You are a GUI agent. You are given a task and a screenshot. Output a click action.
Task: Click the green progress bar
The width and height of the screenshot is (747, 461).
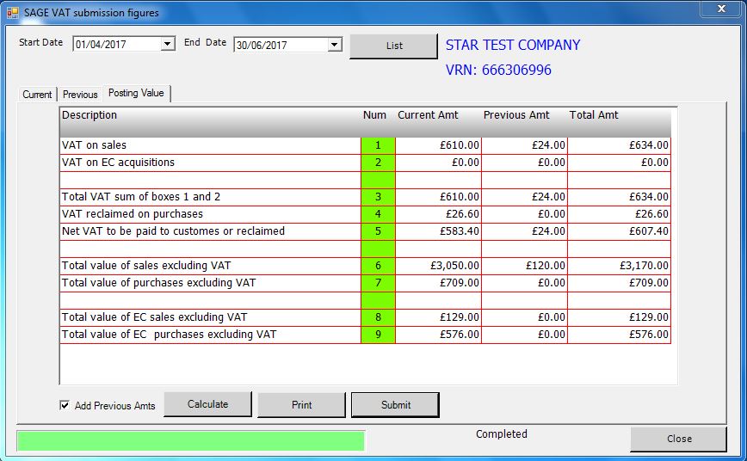[x=191, y=440]
